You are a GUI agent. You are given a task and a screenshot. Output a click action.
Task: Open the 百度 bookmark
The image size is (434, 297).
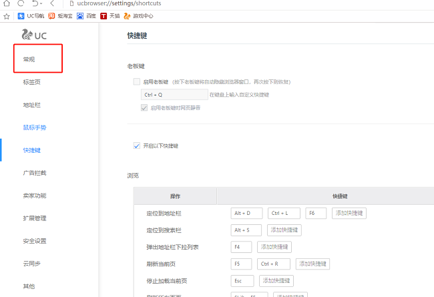pyautogui.click(x=86, y=16)
